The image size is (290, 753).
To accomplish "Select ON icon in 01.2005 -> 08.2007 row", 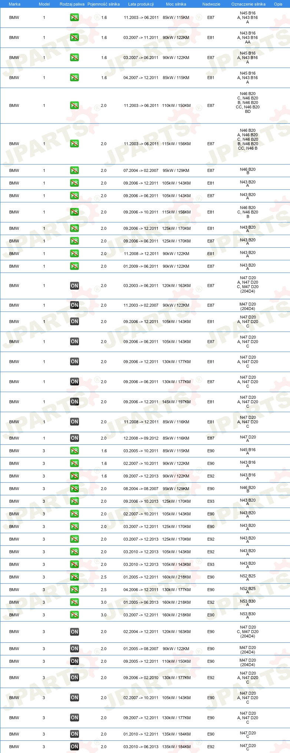I will [75, 649].
